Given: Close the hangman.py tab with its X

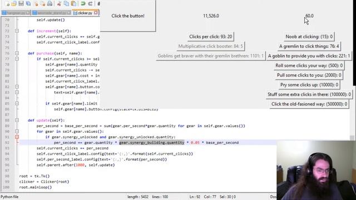Looking at the screenshot, I should (28, 13).
